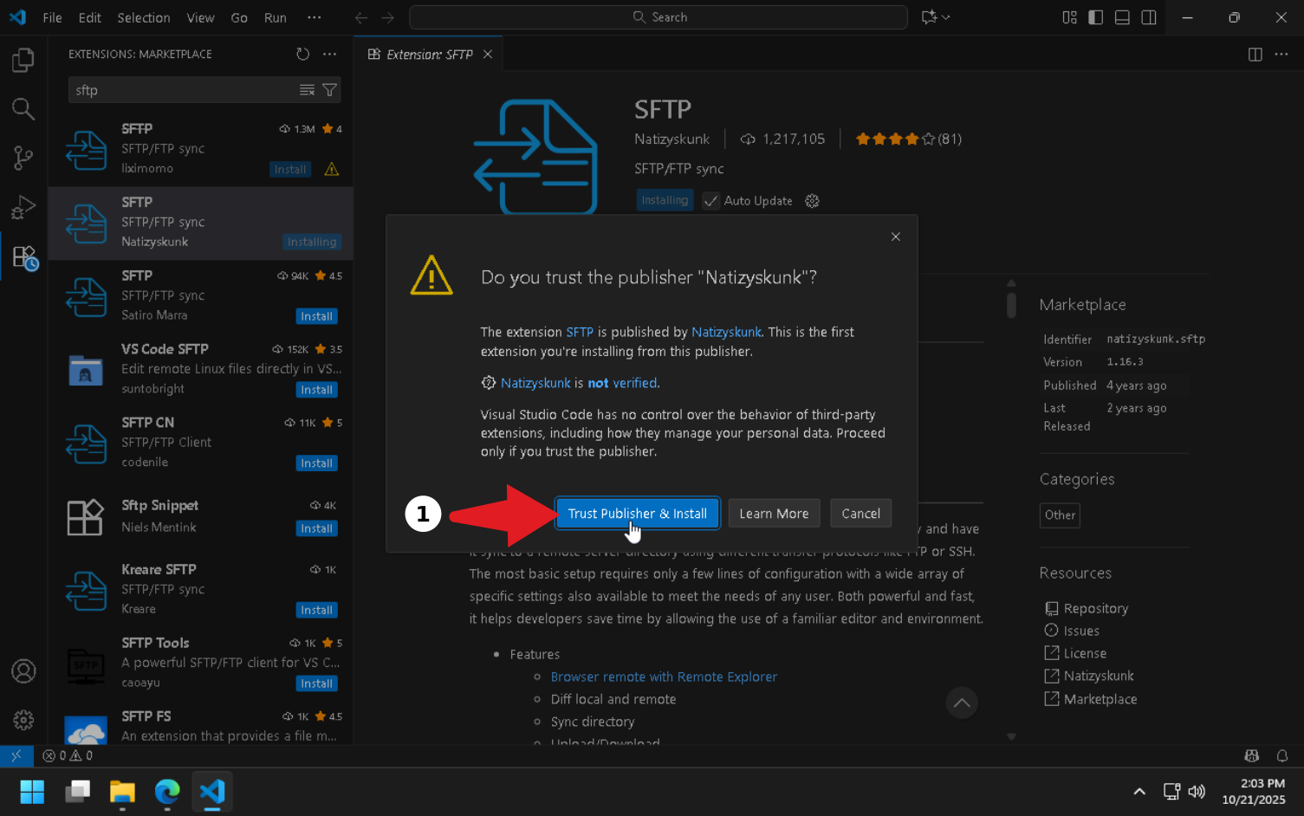Screen dimensions: 1304x816
Task: Open Run and Debug view
Action: (x=23, y=208)
